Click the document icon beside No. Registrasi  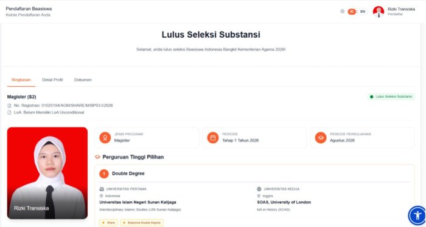coord(10,106)
